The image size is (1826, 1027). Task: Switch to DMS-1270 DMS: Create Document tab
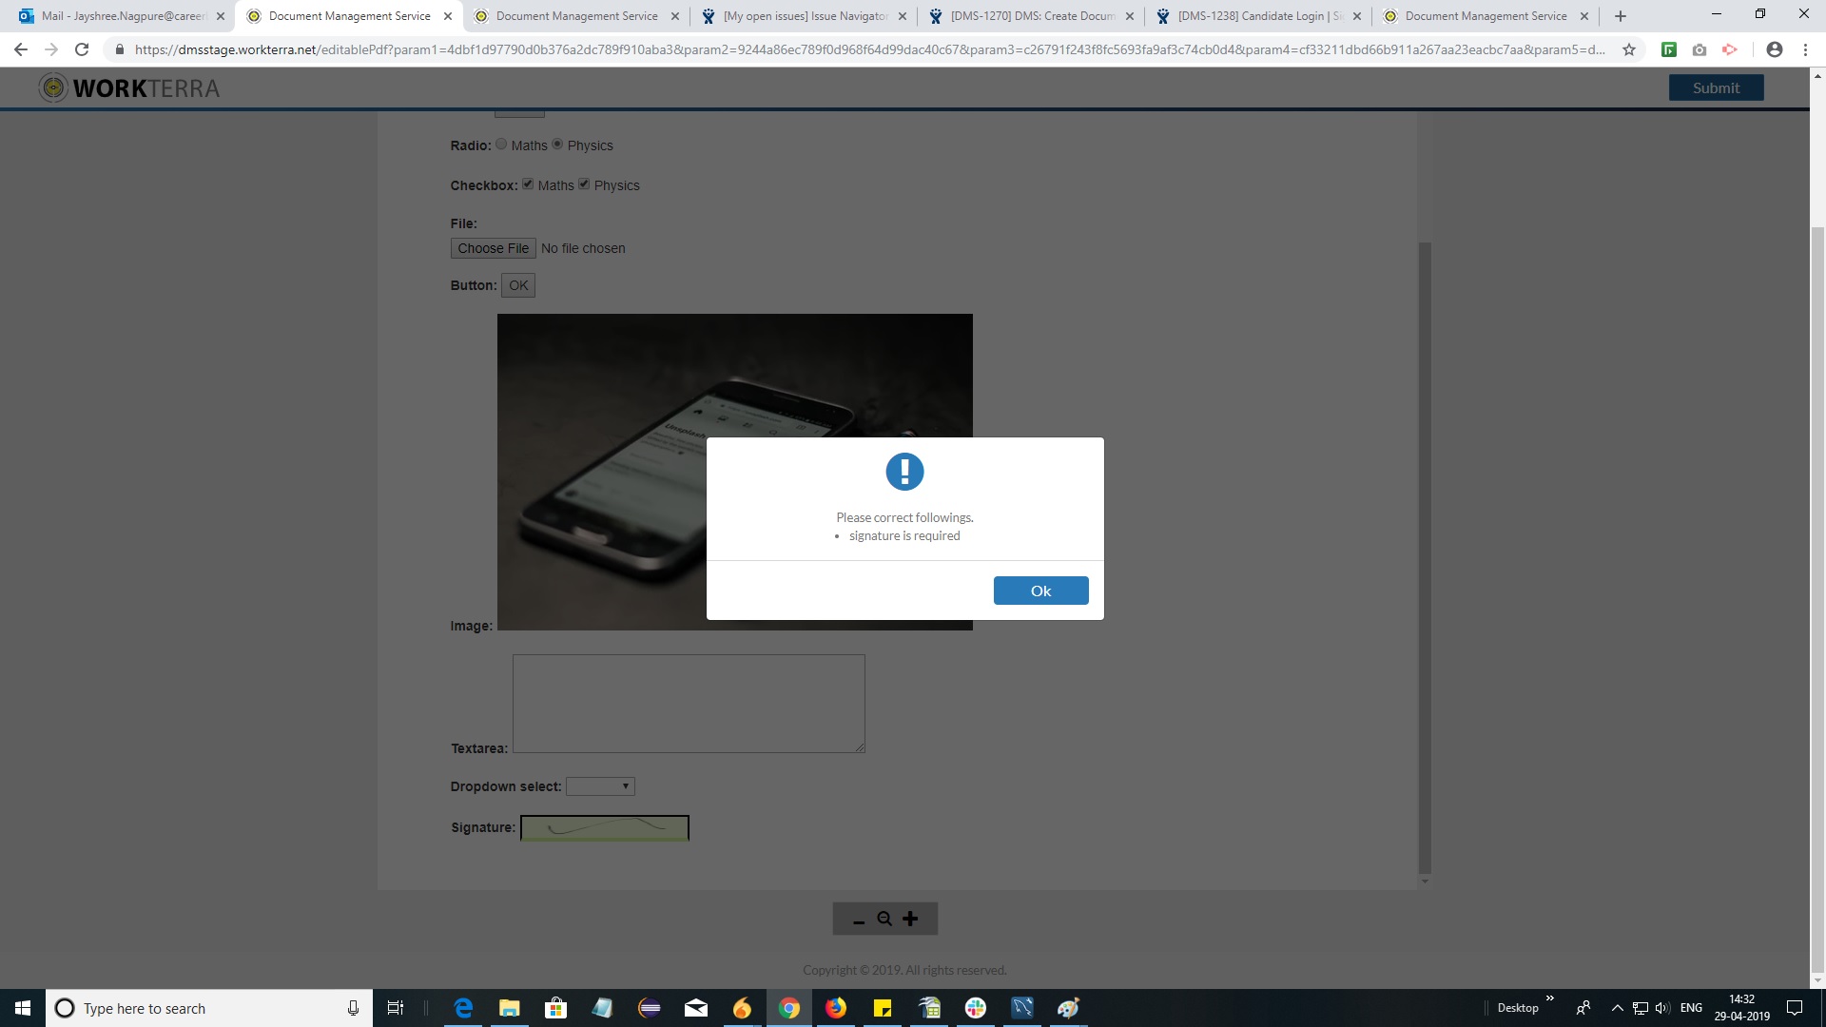[1032, 16]
